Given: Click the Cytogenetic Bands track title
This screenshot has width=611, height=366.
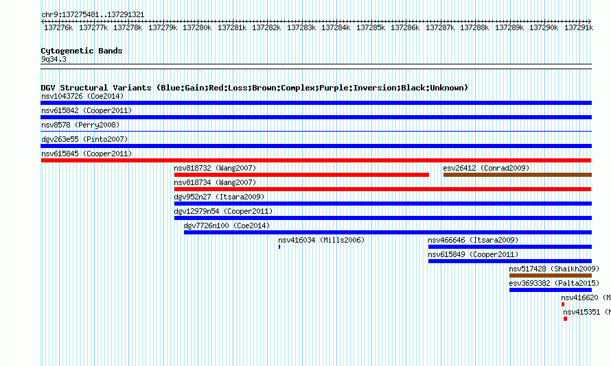Looking at the screenshot, I should click(x=82, y=51).
